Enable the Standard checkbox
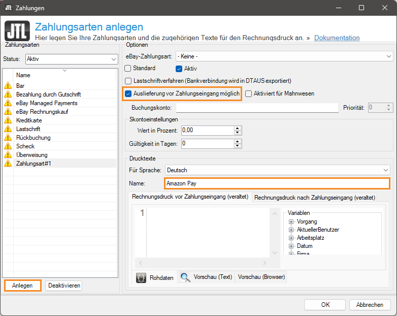Screen dimensions: 397x316 (x=128, y=68)
